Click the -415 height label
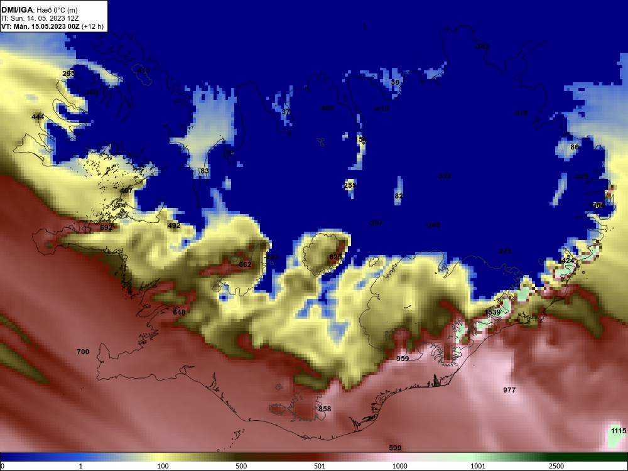Viewport: 628px width, 471px height. [x=381, y=109]
